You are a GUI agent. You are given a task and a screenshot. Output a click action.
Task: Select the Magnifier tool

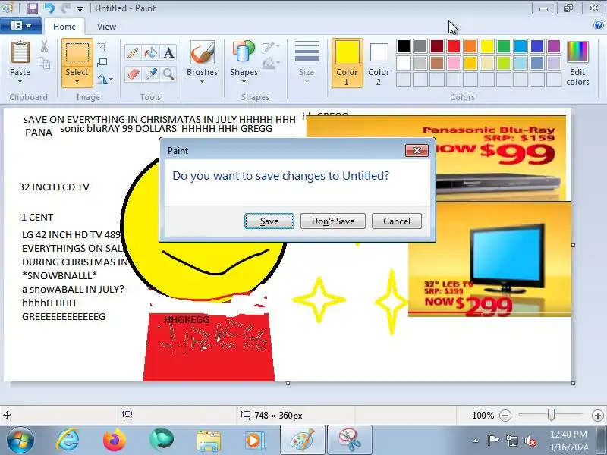(168, 74)
